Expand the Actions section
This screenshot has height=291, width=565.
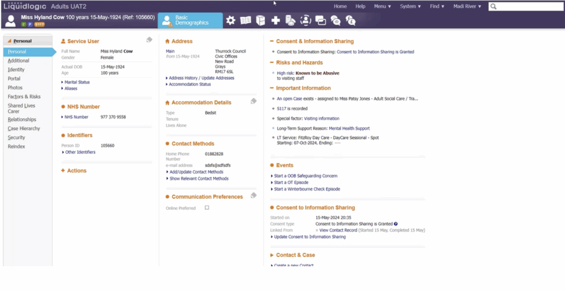[74, 171]
